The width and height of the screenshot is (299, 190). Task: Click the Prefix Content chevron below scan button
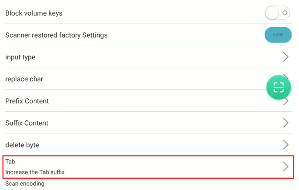(286, 102)
